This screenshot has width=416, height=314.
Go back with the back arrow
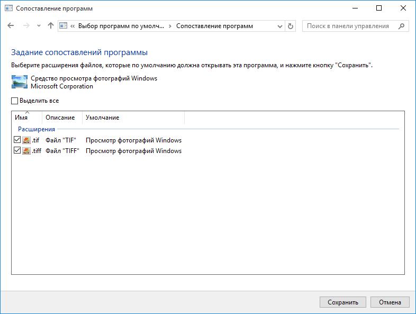(11, 26)
